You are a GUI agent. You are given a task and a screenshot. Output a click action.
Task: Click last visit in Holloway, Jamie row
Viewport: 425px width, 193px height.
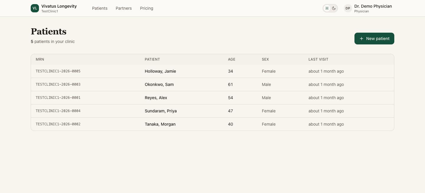point(326,71)
